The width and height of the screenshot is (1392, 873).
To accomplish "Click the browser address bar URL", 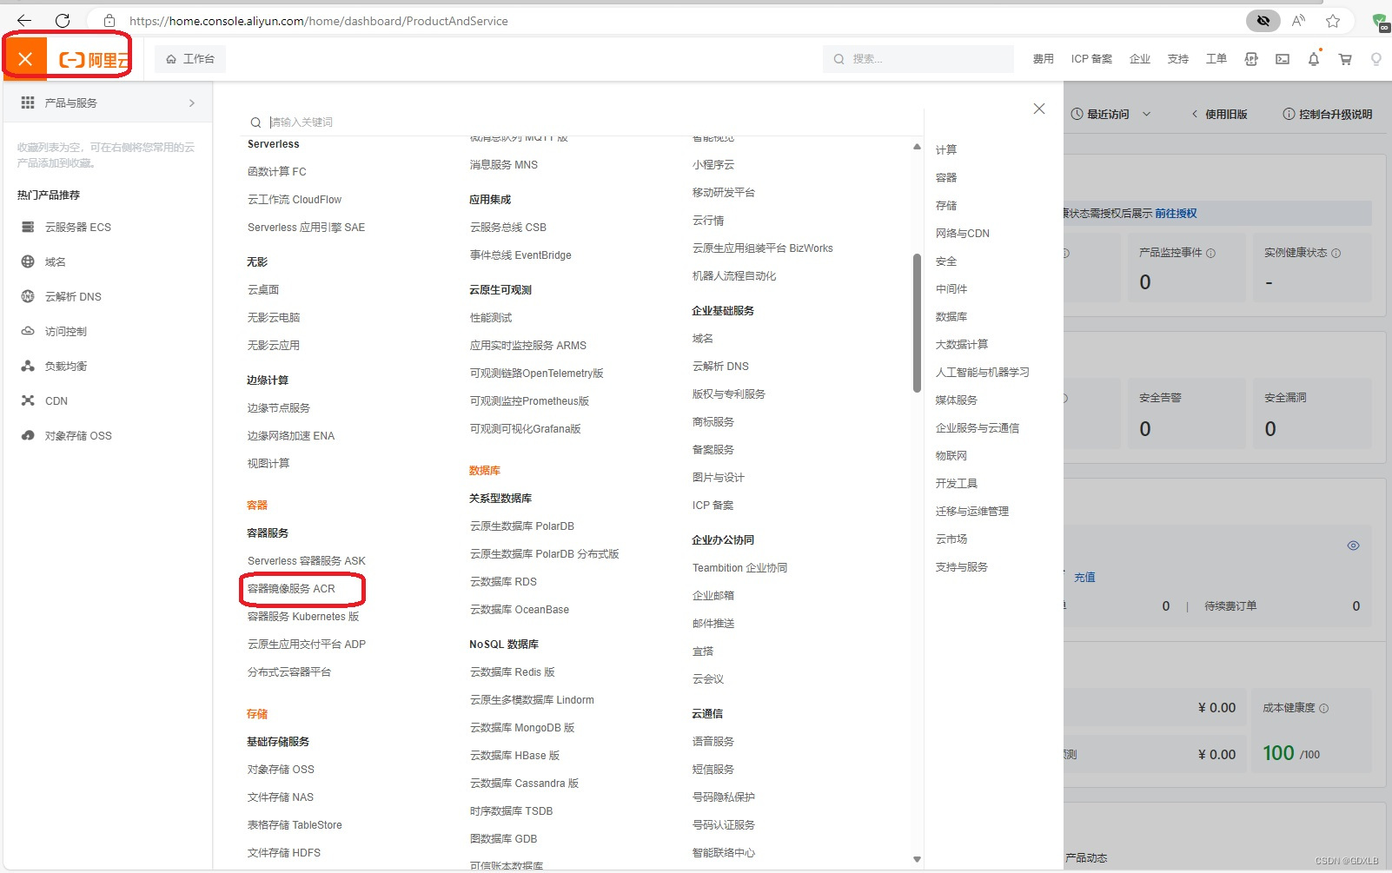I will coord(319,21).
